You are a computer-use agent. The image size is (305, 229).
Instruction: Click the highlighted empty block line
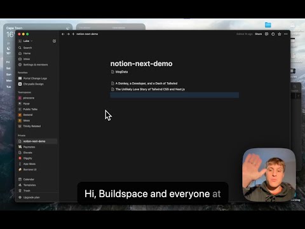(175, 95)
